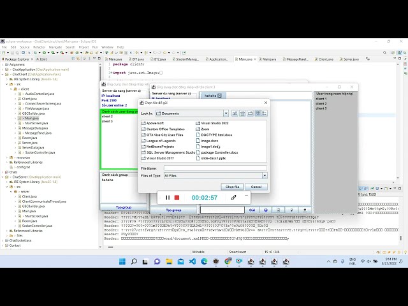Click Cancel in the file chooser
The image size is (408, 306).
(x=256, y=187)
